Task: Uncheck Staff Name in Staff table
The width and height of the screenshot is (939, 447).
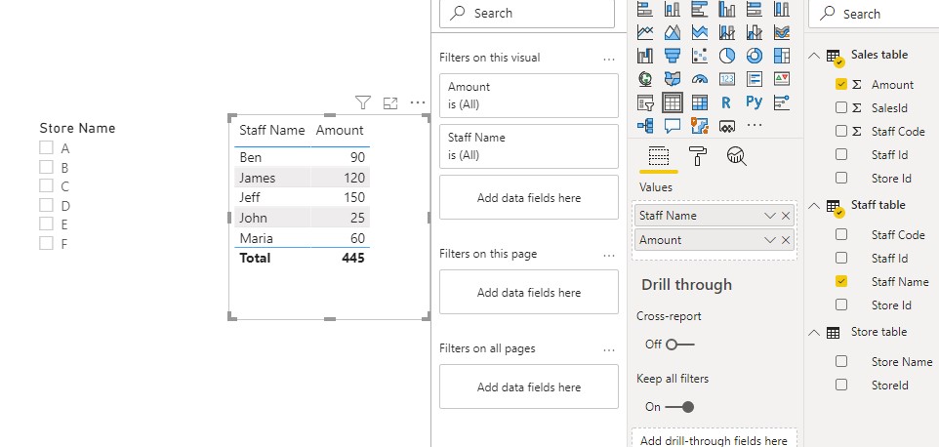Action: [840, 281]
